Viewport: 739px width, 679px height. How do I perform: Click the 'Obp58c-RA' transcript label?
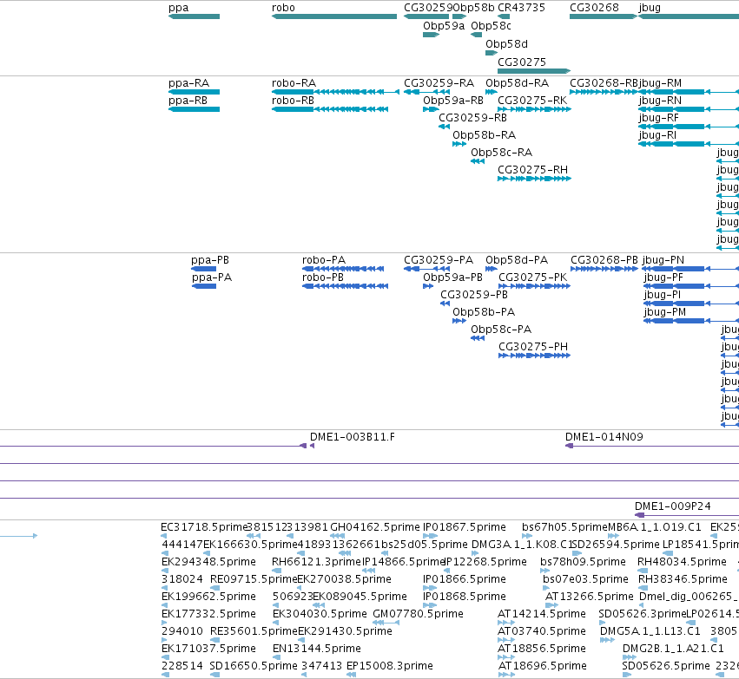coord(501,153)
